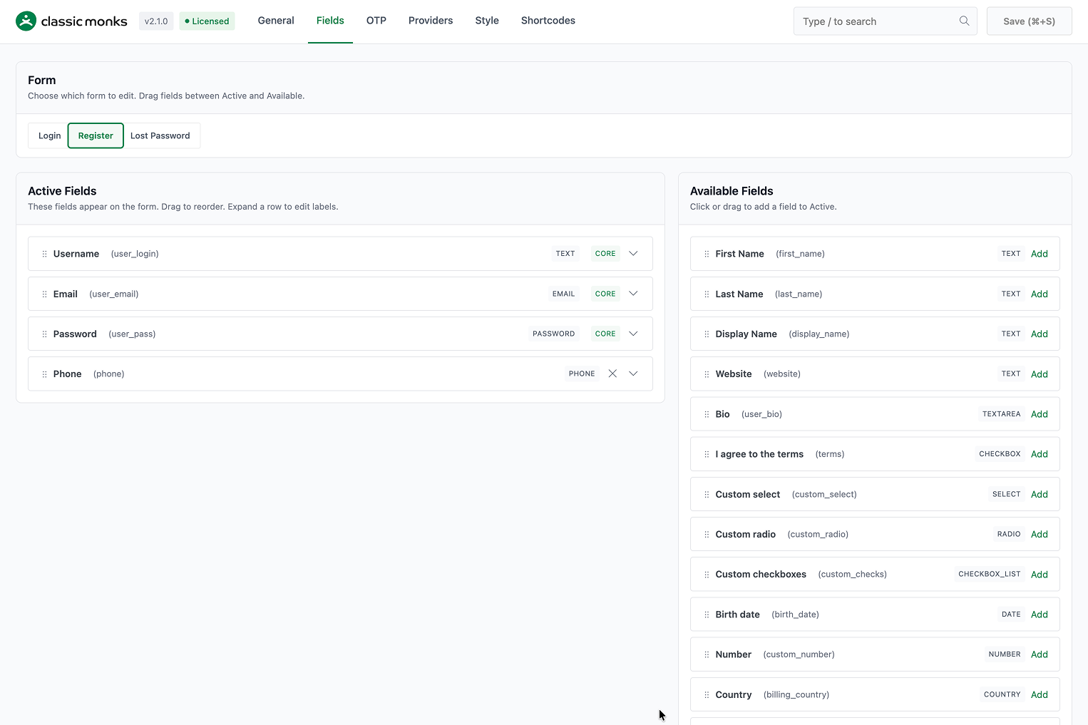Expand the Phone field row

pos(633,374)
